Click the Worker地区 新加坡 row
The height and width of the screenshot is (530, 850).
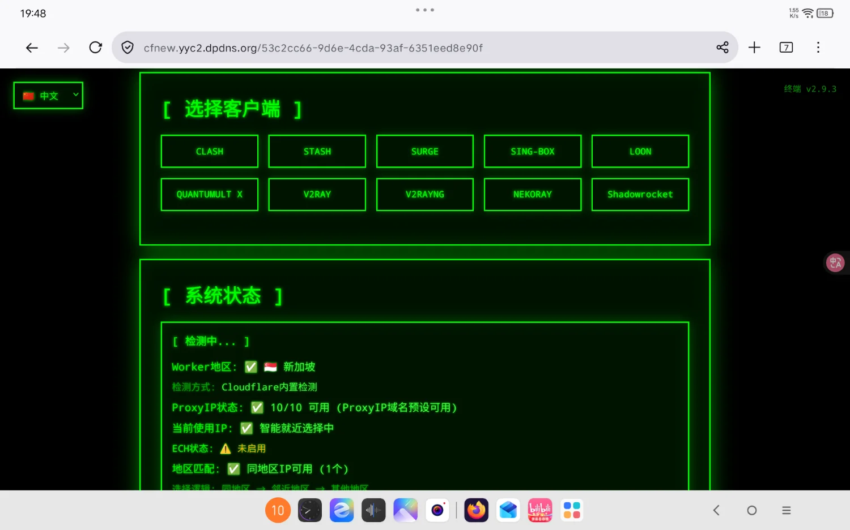point(244,367)
